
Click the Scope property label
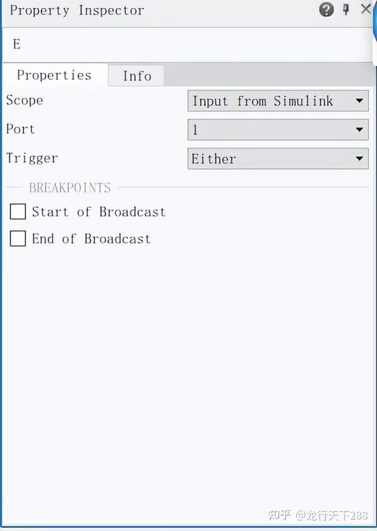tap(25, 100)
